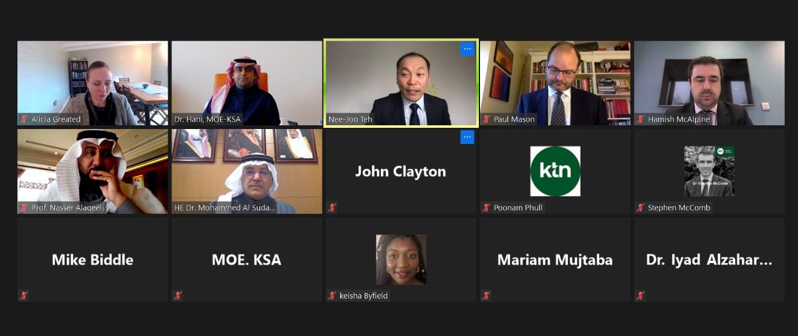The width and height of the screenshot is (798, 336).
Task: Click muted mic icon beside Hamish McAlpine
Action: click(x=640, y=119)
